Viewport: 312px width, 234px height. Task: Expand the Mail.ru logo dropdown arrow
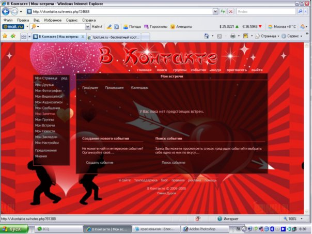point(27,26)
